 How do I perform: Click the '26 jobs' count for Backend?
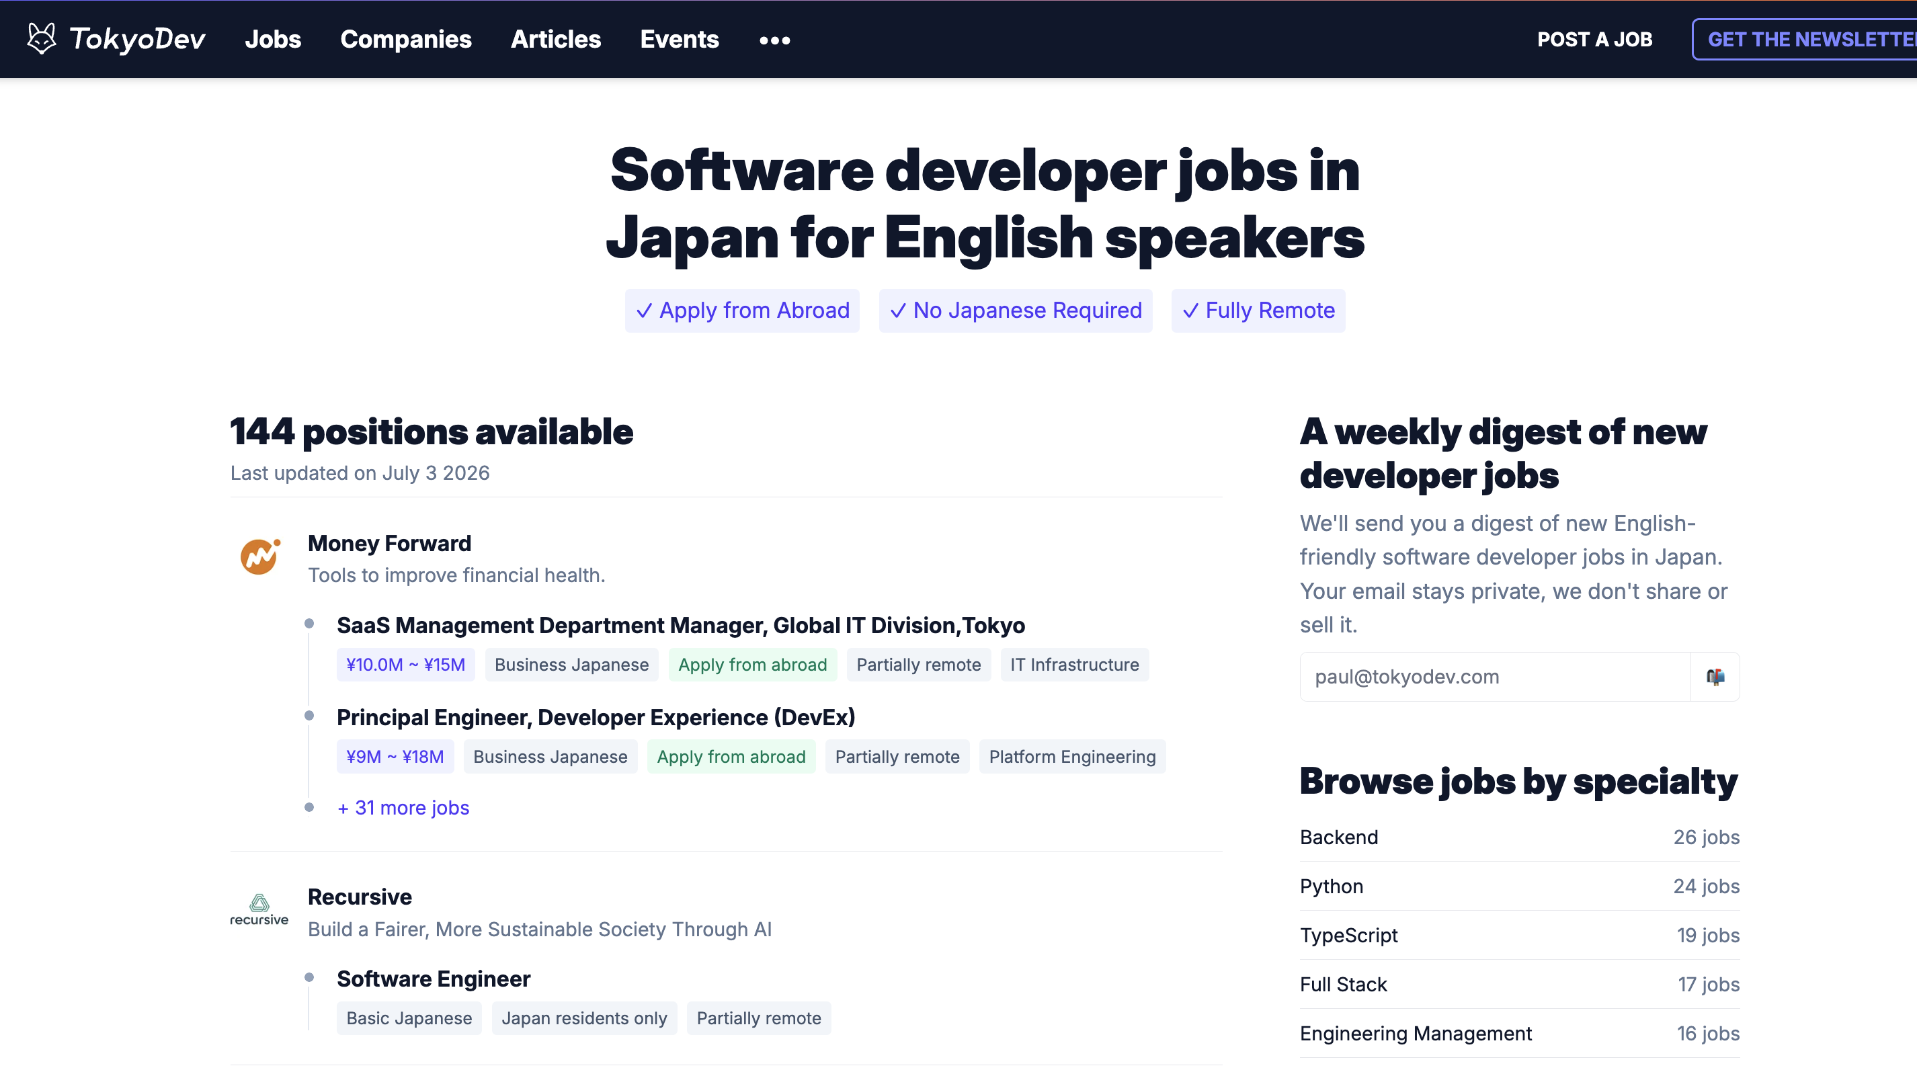pyautogui.click(x=1707, y=837)
